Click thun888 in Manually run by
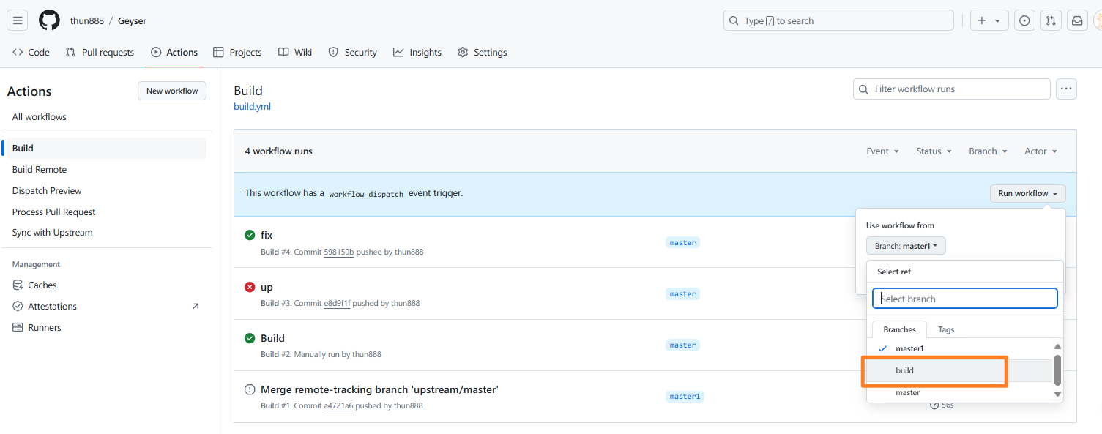 [366, 354]
